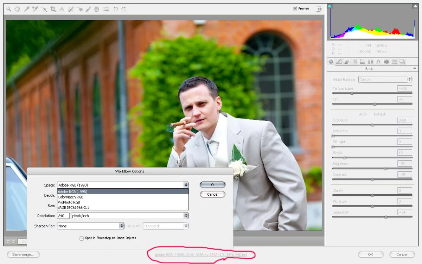Open the Camera Calibration panel tab
The width and height of the screenshot is (422, 264).
pos(386,62)
